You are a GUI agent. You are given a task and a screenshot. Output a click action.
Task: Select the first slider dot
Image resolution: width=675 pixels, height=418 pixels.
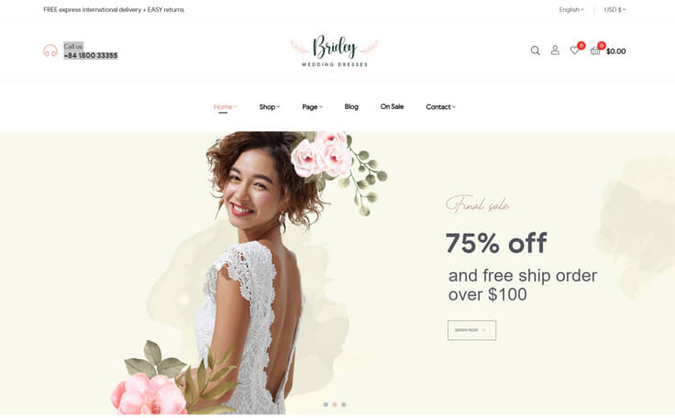coord(326,404)
